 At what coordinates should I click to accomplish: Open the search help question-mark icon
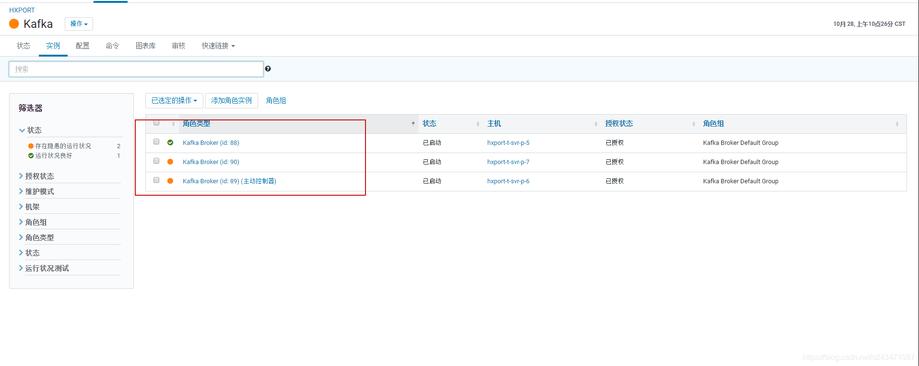tap(268, 69)
